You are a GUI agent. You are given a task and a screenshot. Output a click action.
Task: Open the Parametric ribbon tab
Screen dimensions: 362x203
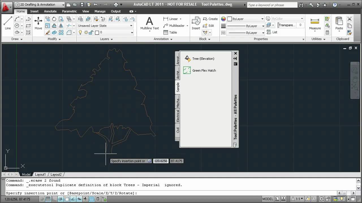click(x=69, y=11)
